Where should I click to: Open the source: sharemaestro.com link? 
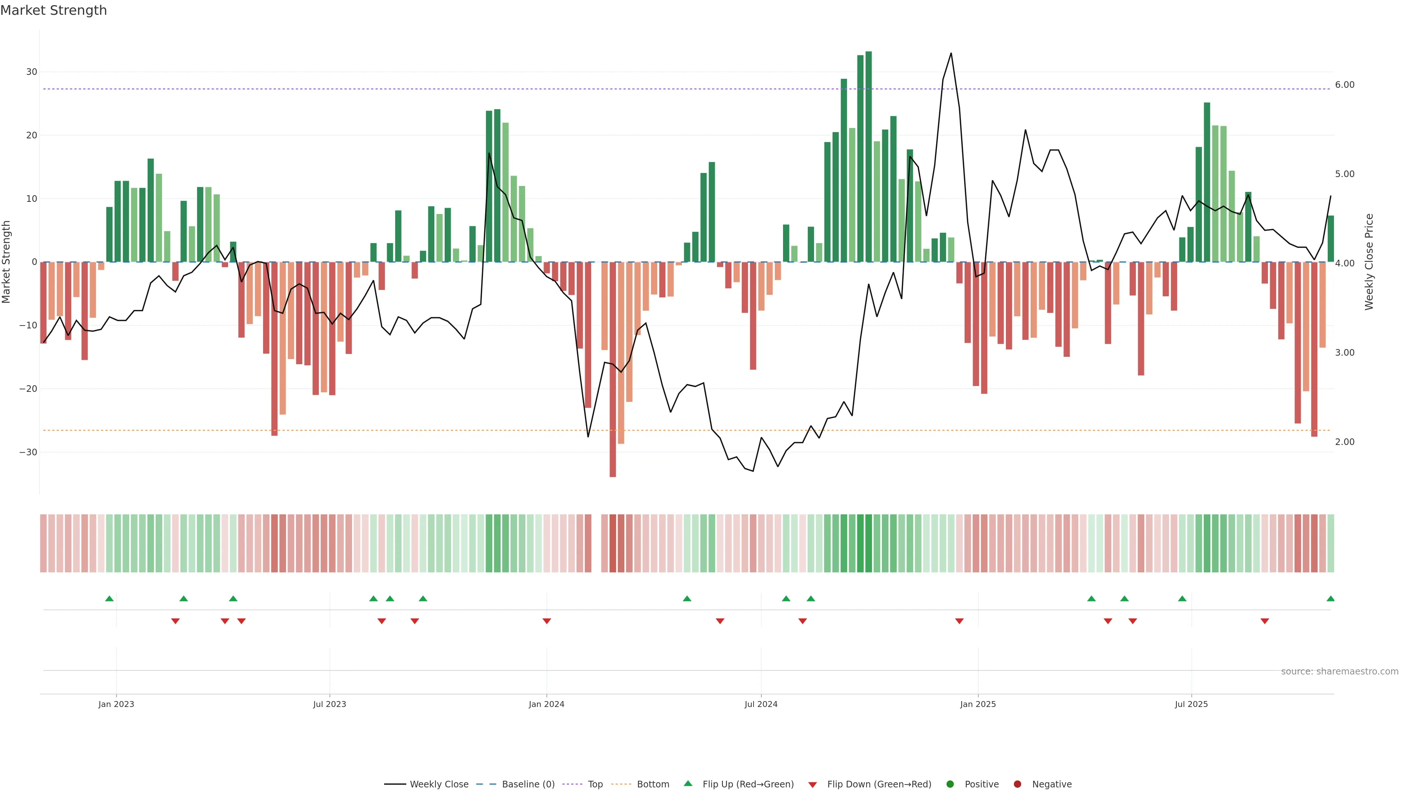(x=1340, y=672)
